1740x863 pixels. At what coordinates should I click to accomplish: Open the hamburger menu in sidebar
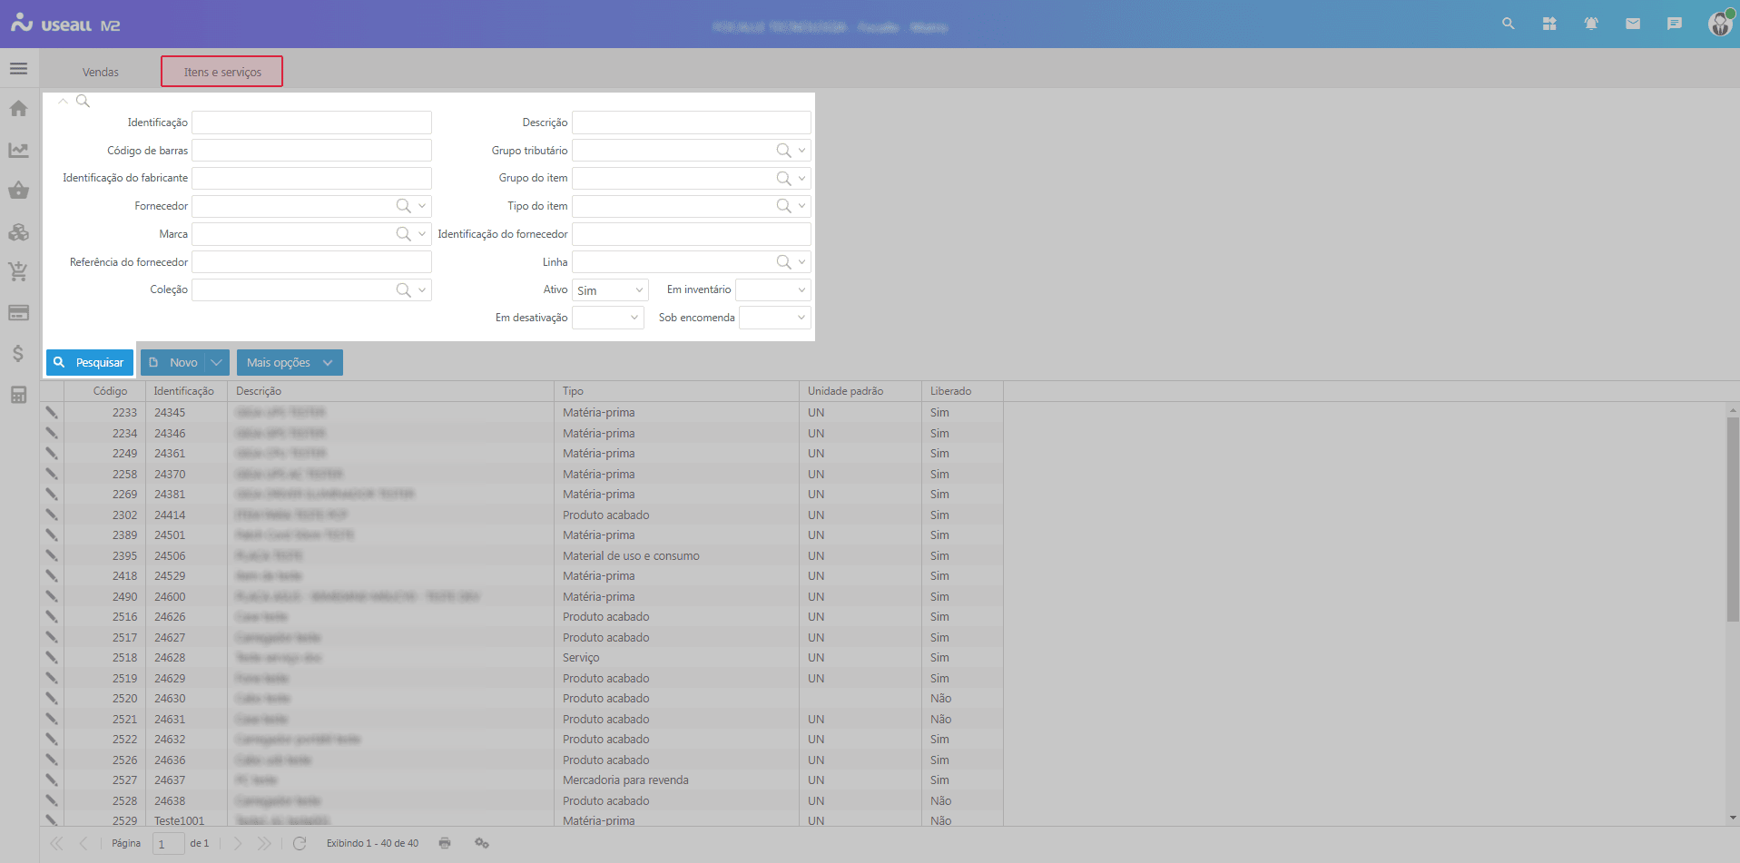click(x=18, y=69)
